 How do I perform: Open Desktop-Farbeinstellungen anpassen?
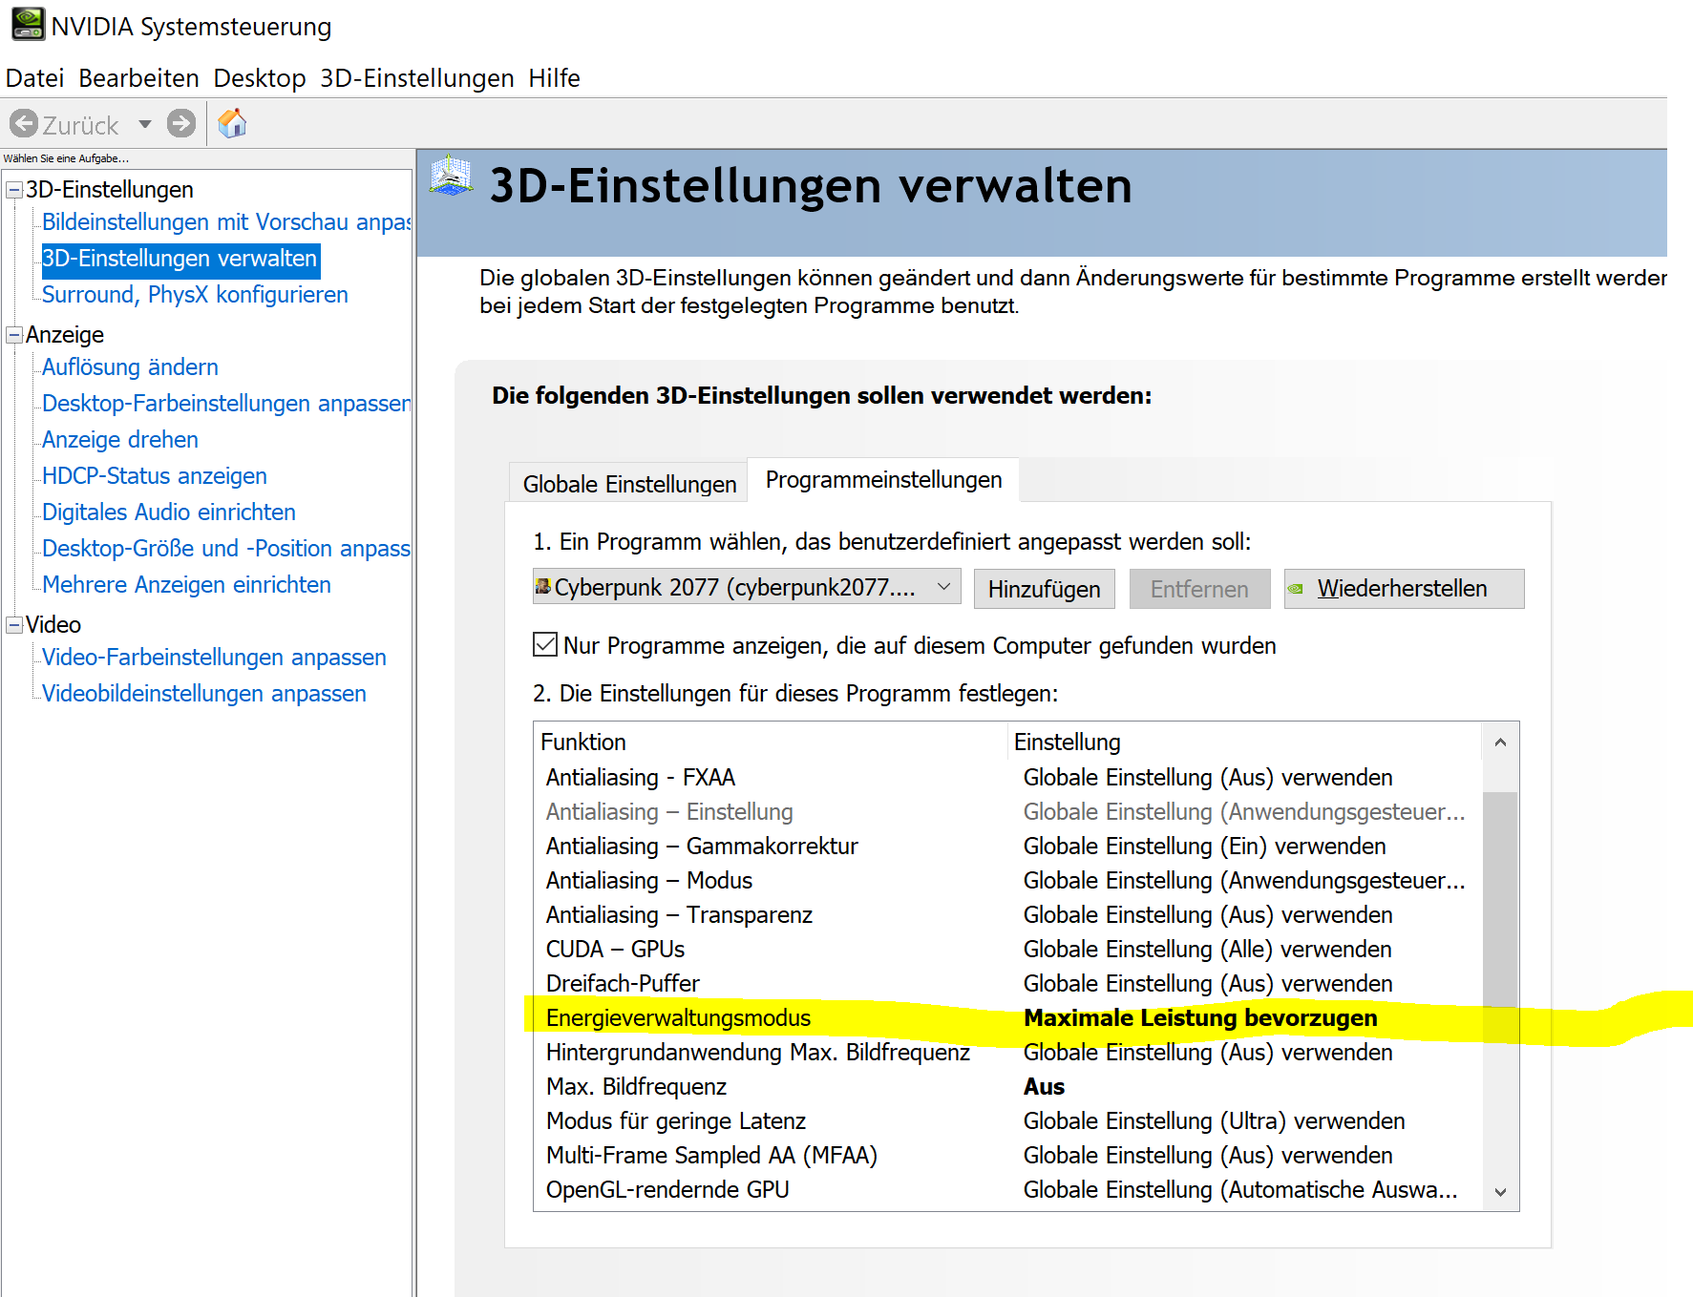(226, 404)
